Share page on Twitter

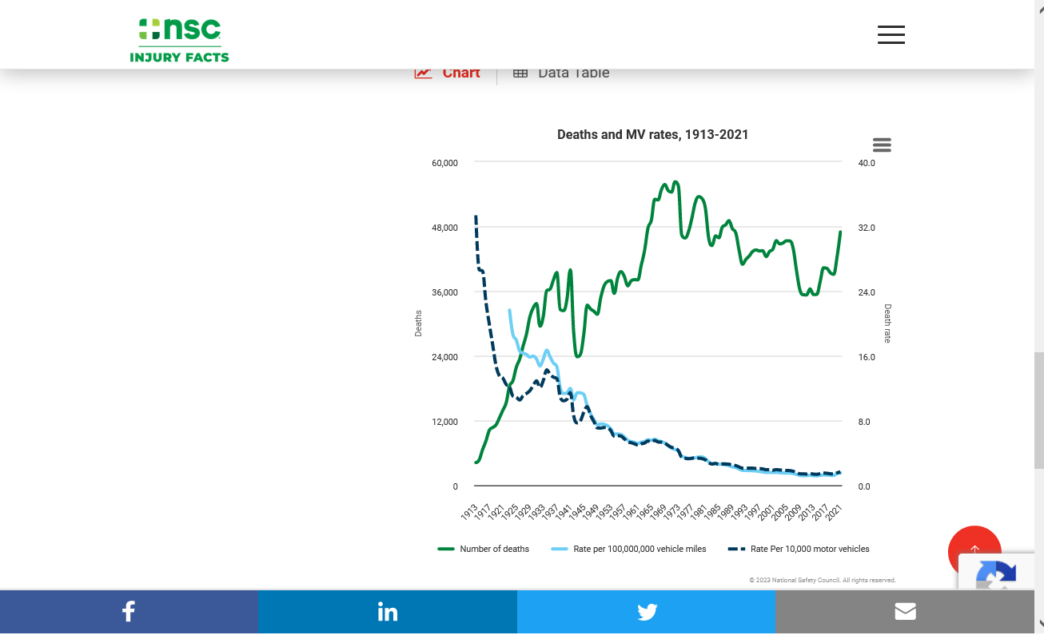coord(647,612)
